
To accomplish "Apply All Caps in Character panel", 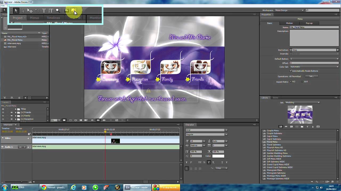I will [200, 162].
